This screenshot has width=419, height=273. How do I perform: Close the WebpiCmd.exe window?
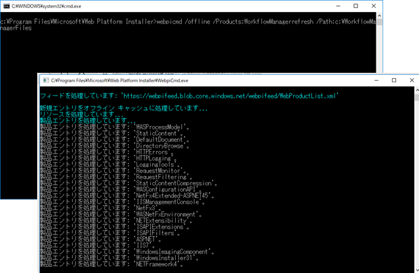coord(412,80)
